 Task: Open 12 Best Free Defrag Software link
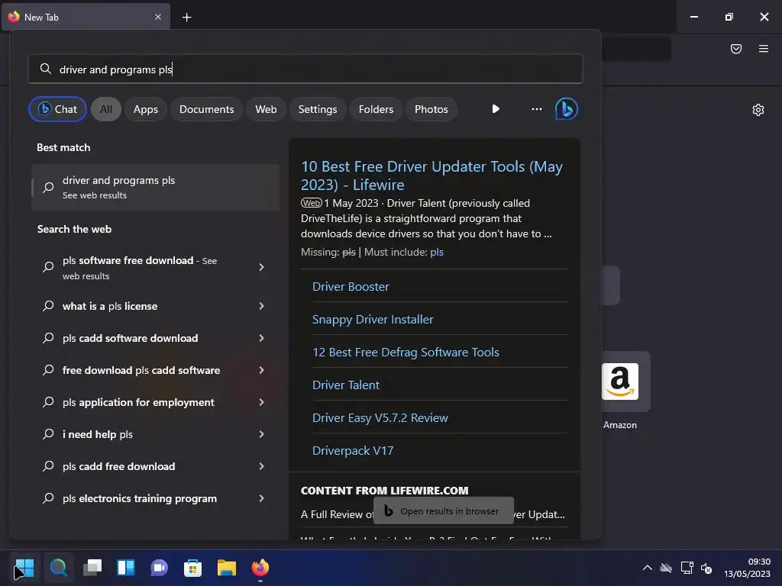[406, 353]
